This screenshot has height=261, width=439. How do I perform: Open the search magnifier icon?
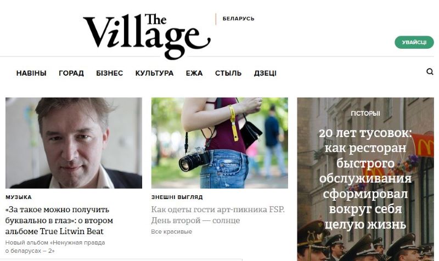coord(430,72)
